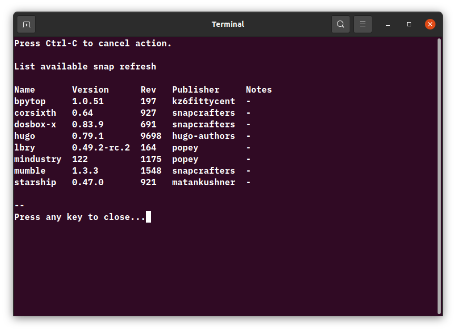Image resolution: width=456 pixels, height=331 pixels.
Task: Click 'List available snap refresh' line
Action: (x=85, y=67)
